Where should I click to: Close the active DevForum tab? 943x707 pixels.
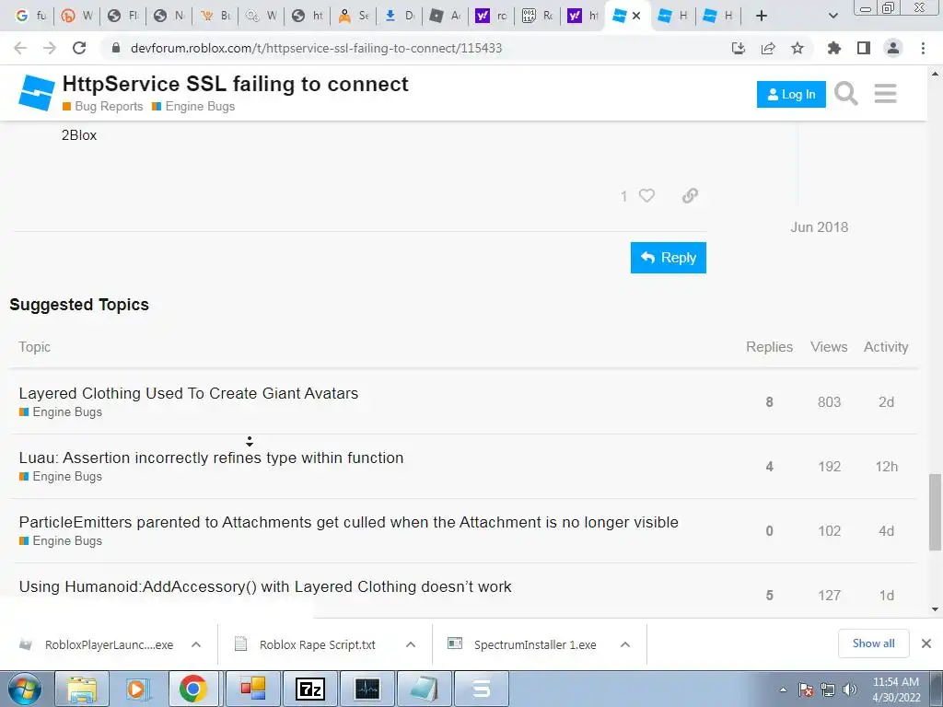pyautogui.click(x=636, y=16)
